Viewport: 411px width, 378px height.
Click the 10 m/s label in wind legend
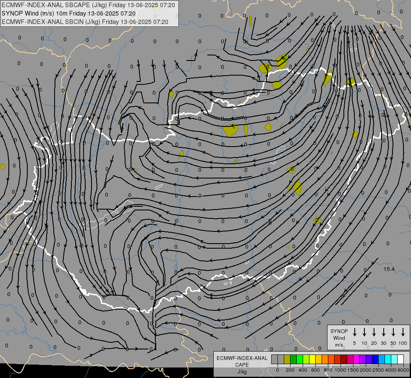pyautogui.click(x=364, y=343)
